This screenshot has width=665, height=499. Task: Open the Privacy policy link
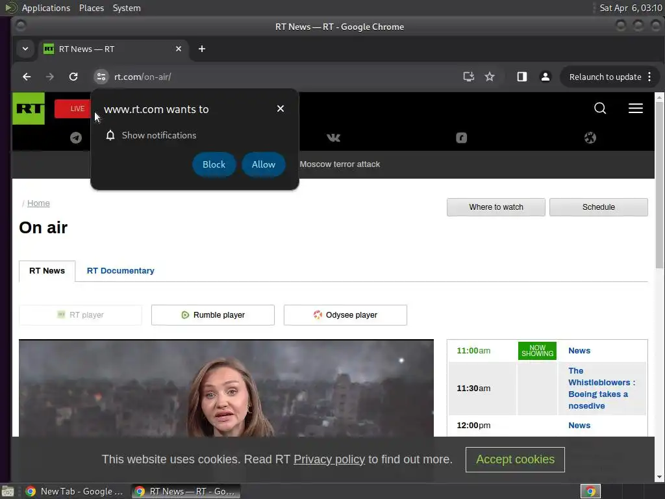pos(329,459)
